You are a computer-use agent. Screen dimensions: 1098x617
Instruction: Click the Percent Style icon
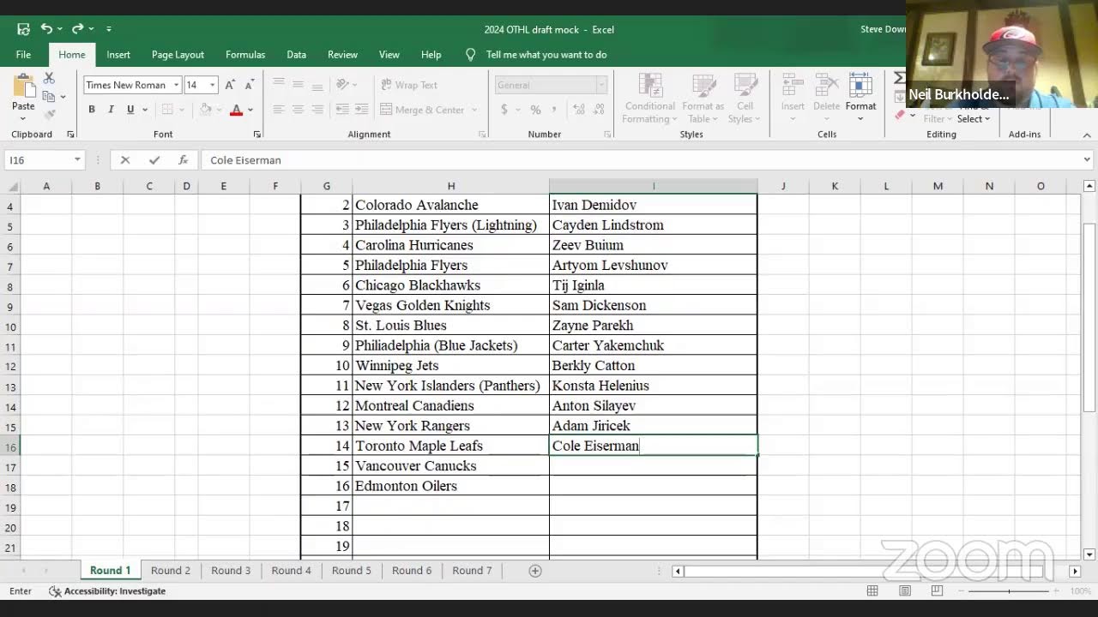point(535,110)
